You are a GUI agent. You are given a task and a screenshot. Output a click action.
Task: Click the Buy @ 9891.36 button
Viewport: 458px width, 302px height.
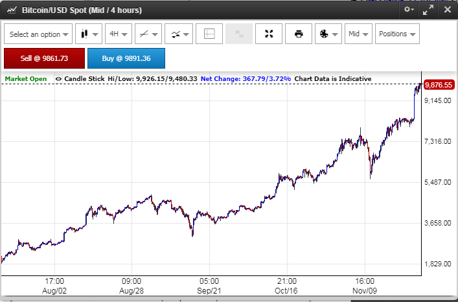pyautogui.click(x=126, y=58)
